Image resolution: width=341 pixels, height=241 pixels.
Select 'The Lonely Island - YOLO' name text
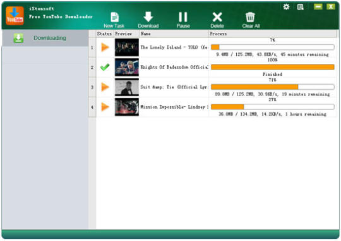[174, 47]
